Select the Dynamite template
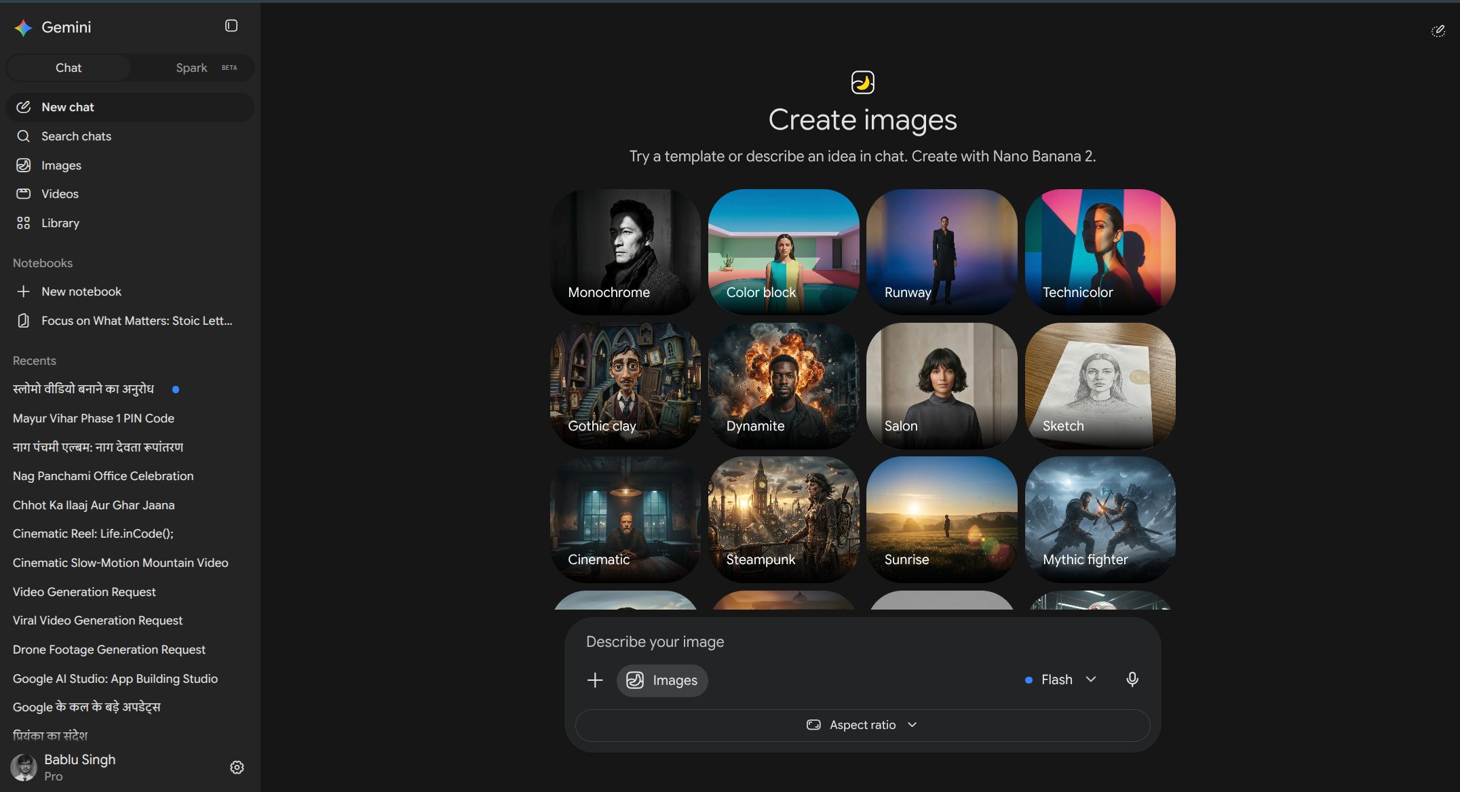Viewport: 1460px width, 792px height. tap(784, 385)
